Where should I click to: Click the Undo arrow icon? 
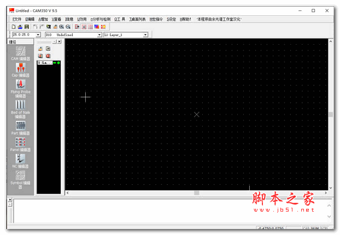[35, 27]
